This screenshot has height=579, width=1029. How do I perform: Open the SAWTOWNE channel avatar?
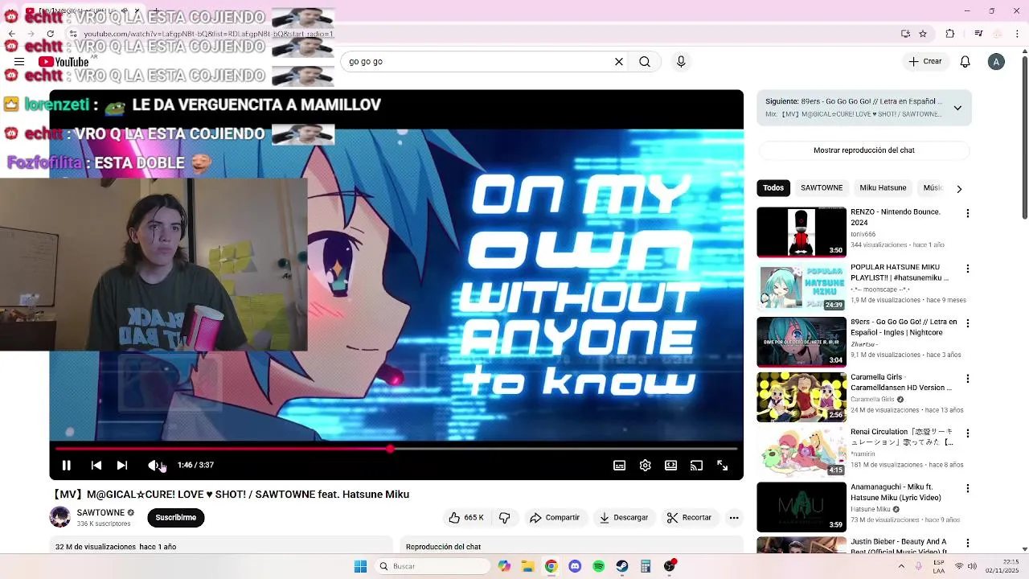point(60,517)
